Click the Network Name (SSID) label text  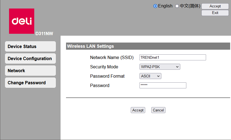[112, 57]
